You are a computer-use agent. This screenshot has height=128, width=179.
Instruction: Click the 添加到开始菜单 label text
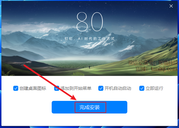76,88
